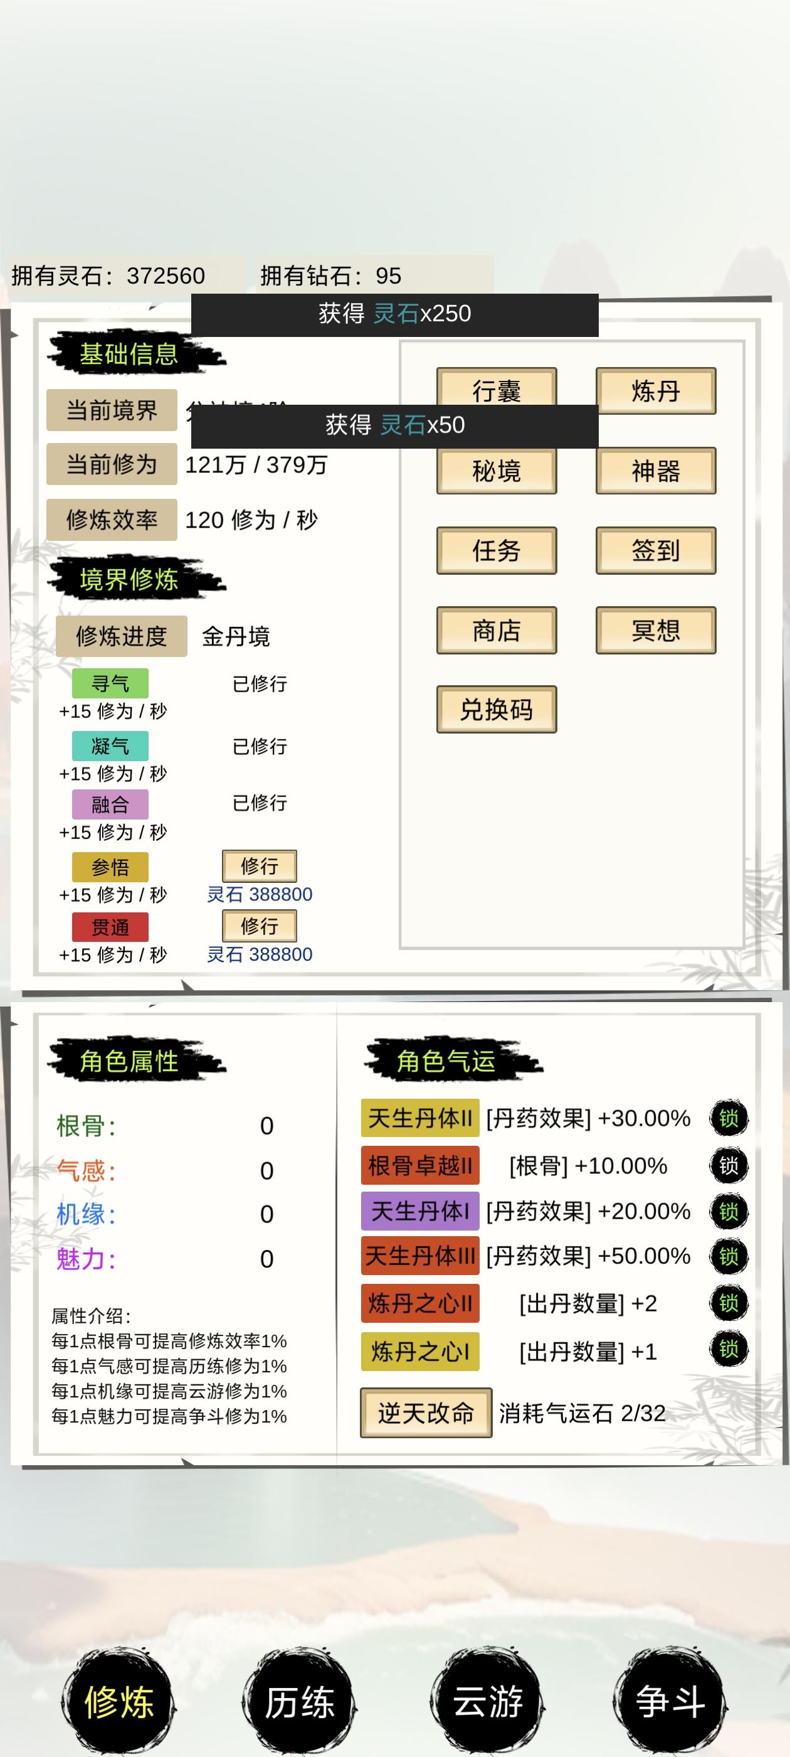Tap the [根骨] +10.00% effect text
The width and height of the screenshot is (790, 1757).
pos(588,1167)
